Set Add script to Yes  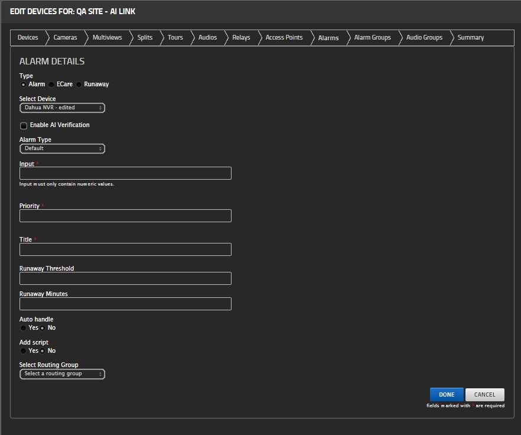click(24, 351)
